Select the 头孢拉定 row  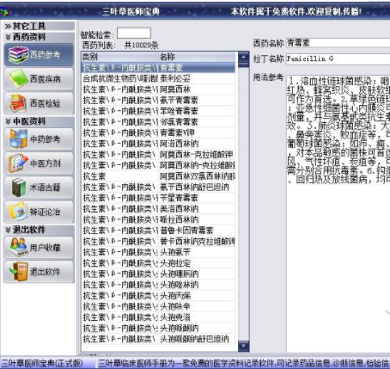tap(158, 263)
